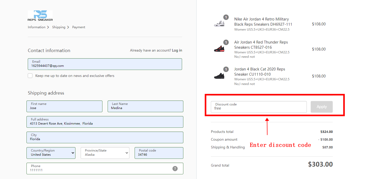Click the Shipping address heading

tap(46, 93)
